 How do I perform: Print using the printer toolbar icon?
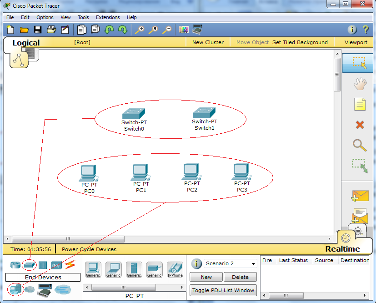(51, 30)
